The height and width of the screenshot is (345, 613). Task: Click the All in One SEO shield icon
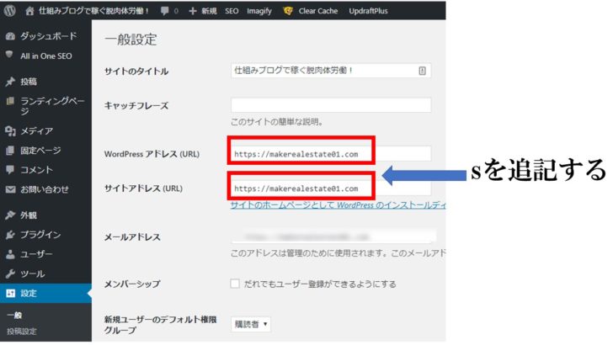[x=9, y=55]
